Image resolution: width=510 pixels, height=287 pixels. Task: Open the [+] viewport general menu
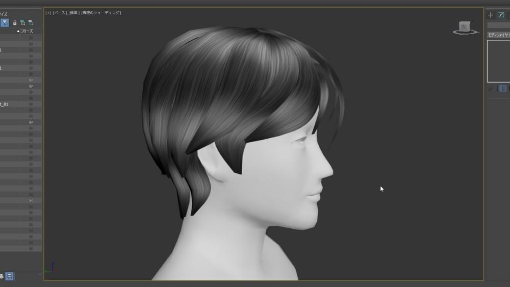(48, 13)
